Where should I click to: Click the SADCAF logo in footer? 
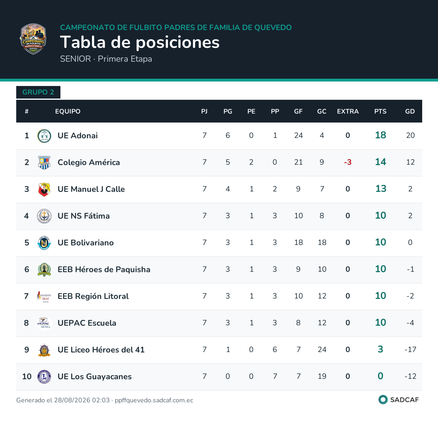(399, 400)
